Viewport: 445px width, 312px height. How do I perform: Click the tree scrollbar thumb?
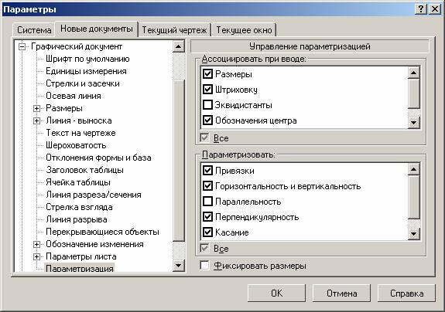point(179,161)
